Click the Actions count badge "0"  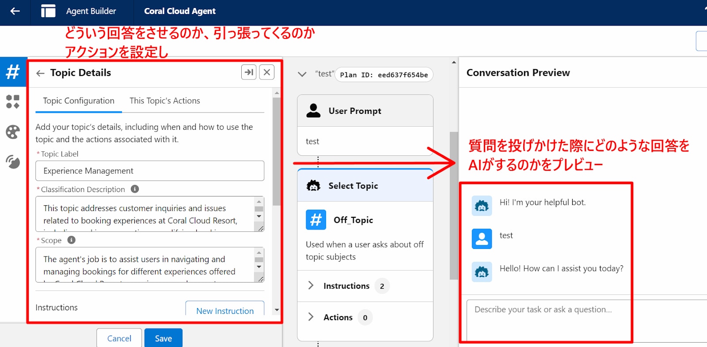[x=365, y=317]
